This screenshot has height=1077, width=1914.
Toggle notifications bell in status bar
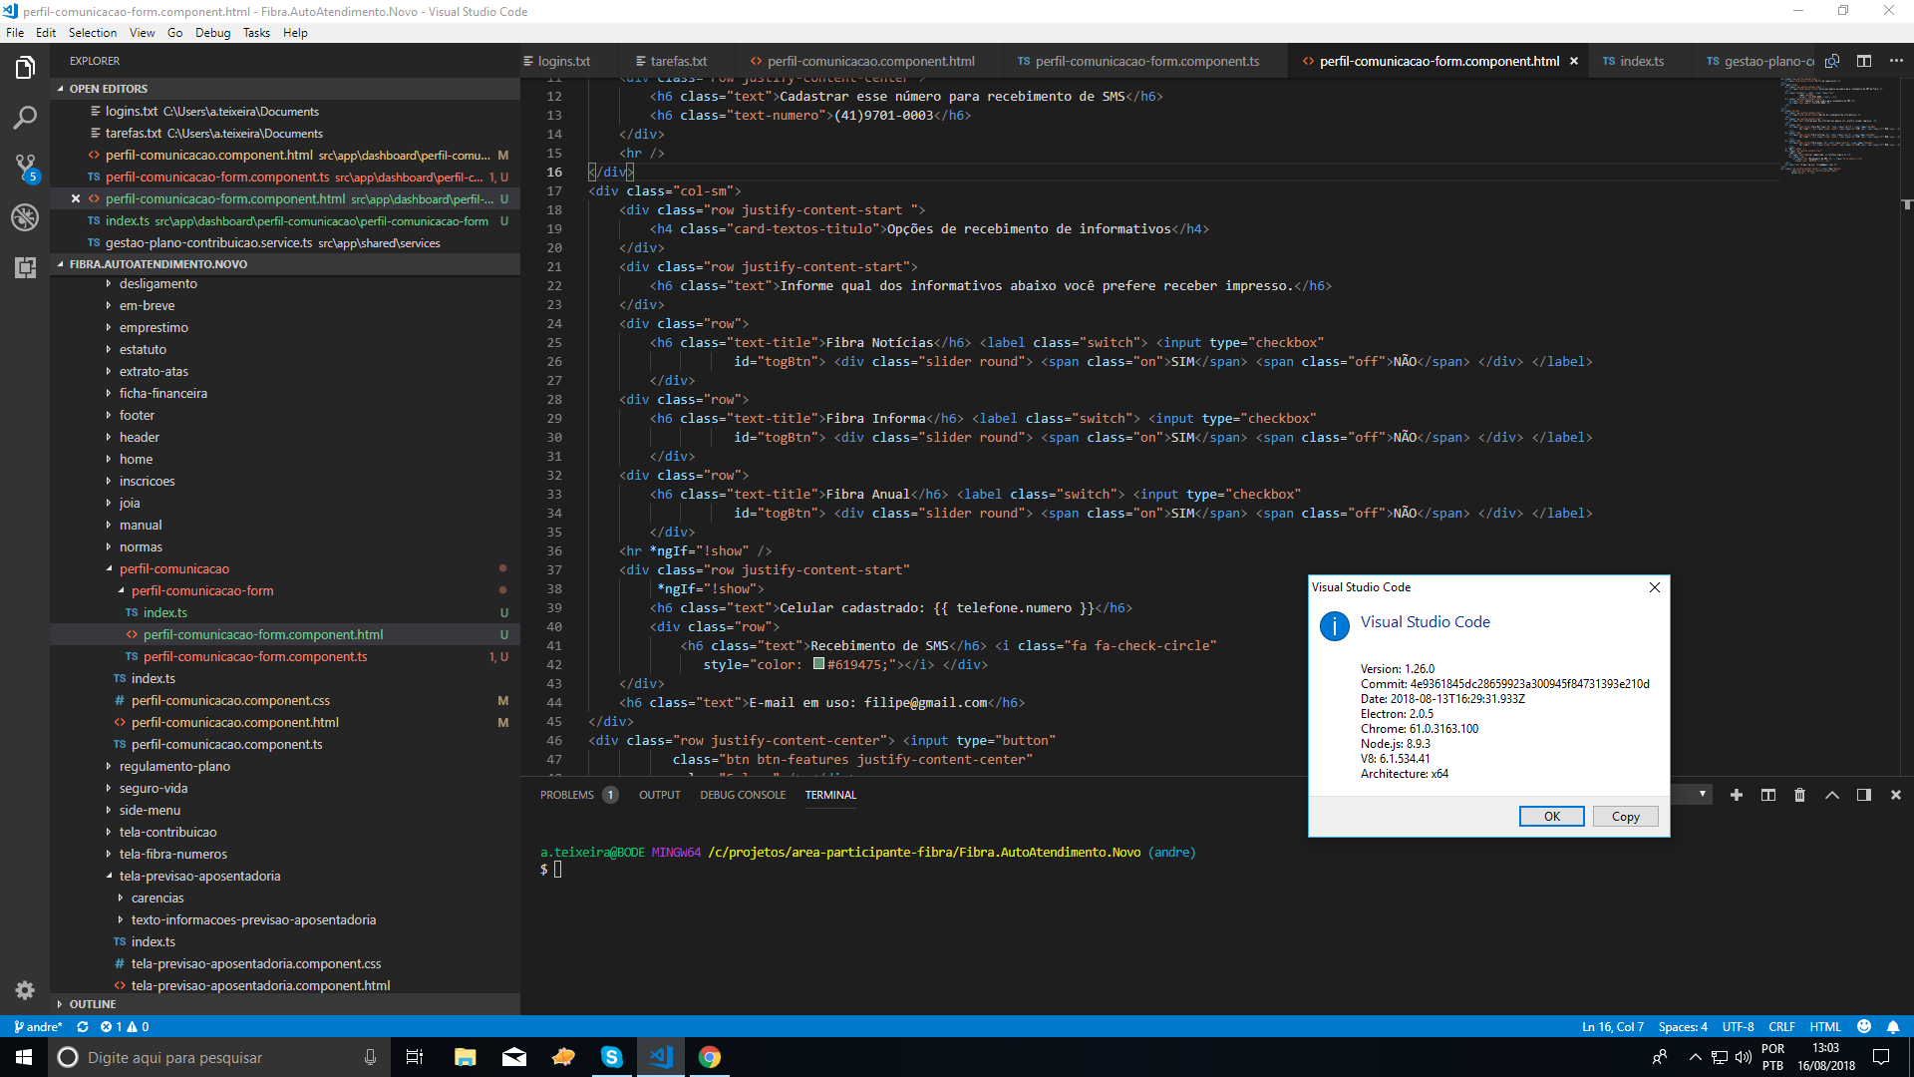pos(1895,1026)
